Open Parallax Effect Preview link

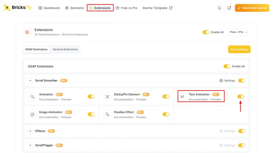(141, 117)
